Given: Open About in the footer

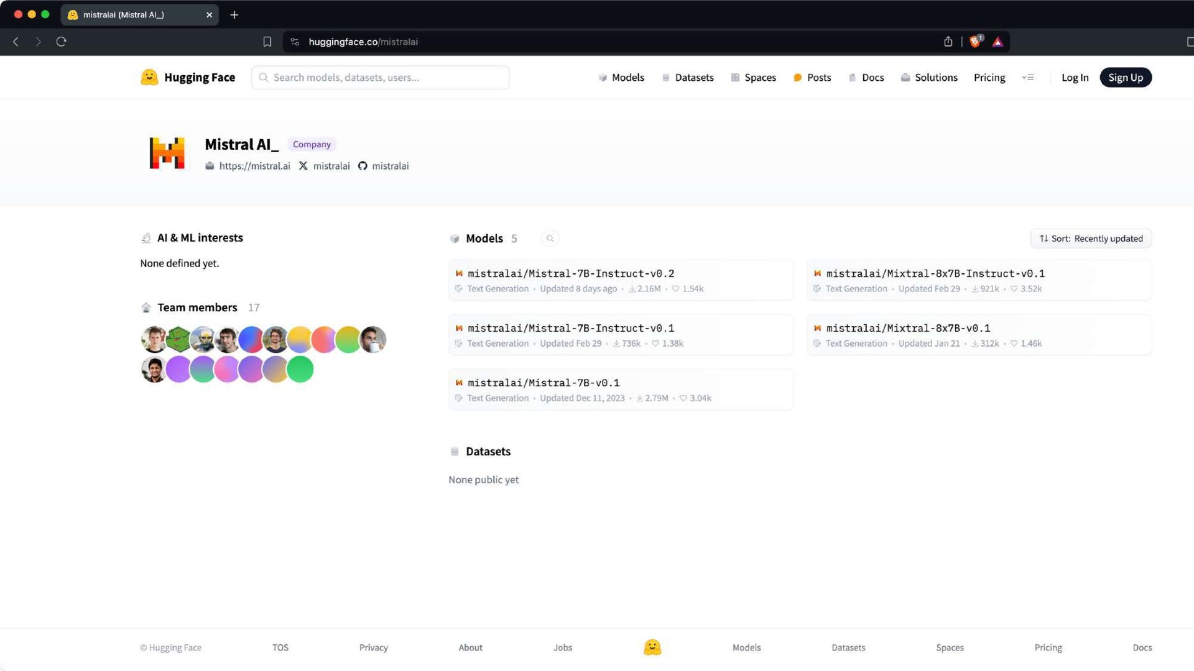Looking at the screenshot, I should (x=471, y=647).
